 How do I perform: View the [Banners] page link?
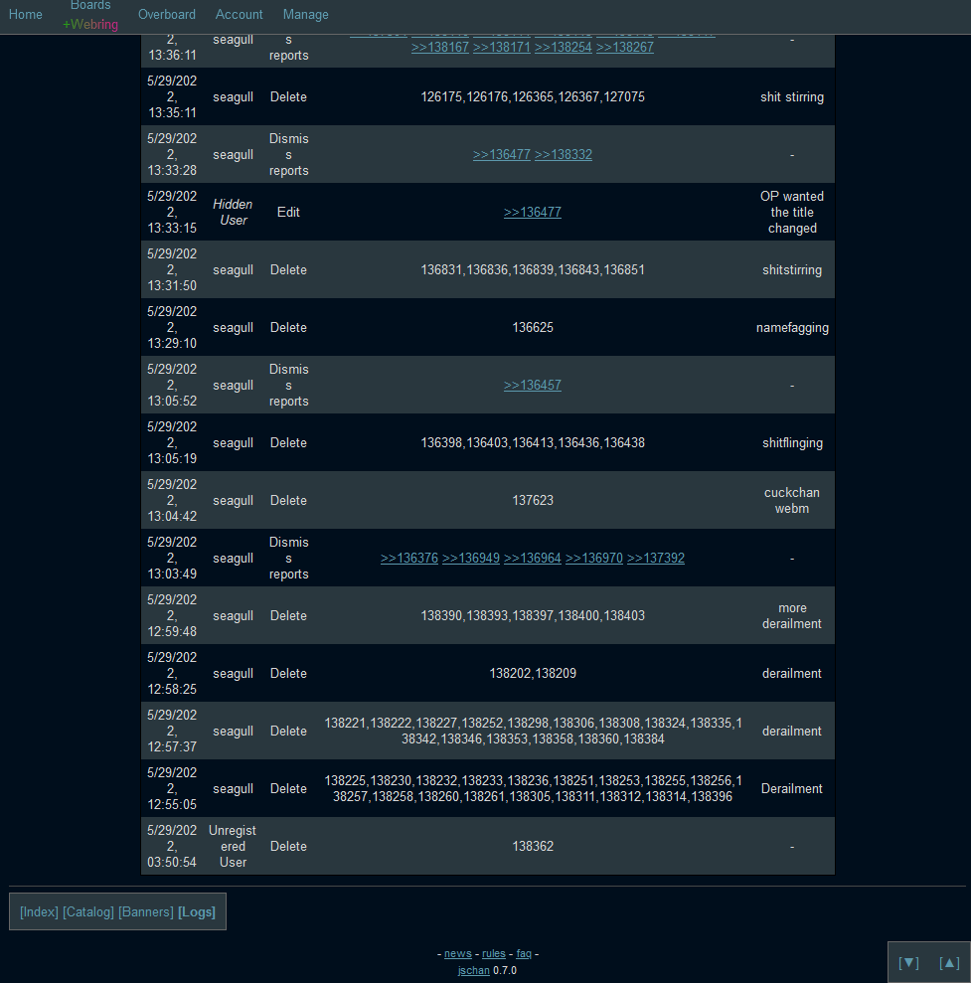146,912
